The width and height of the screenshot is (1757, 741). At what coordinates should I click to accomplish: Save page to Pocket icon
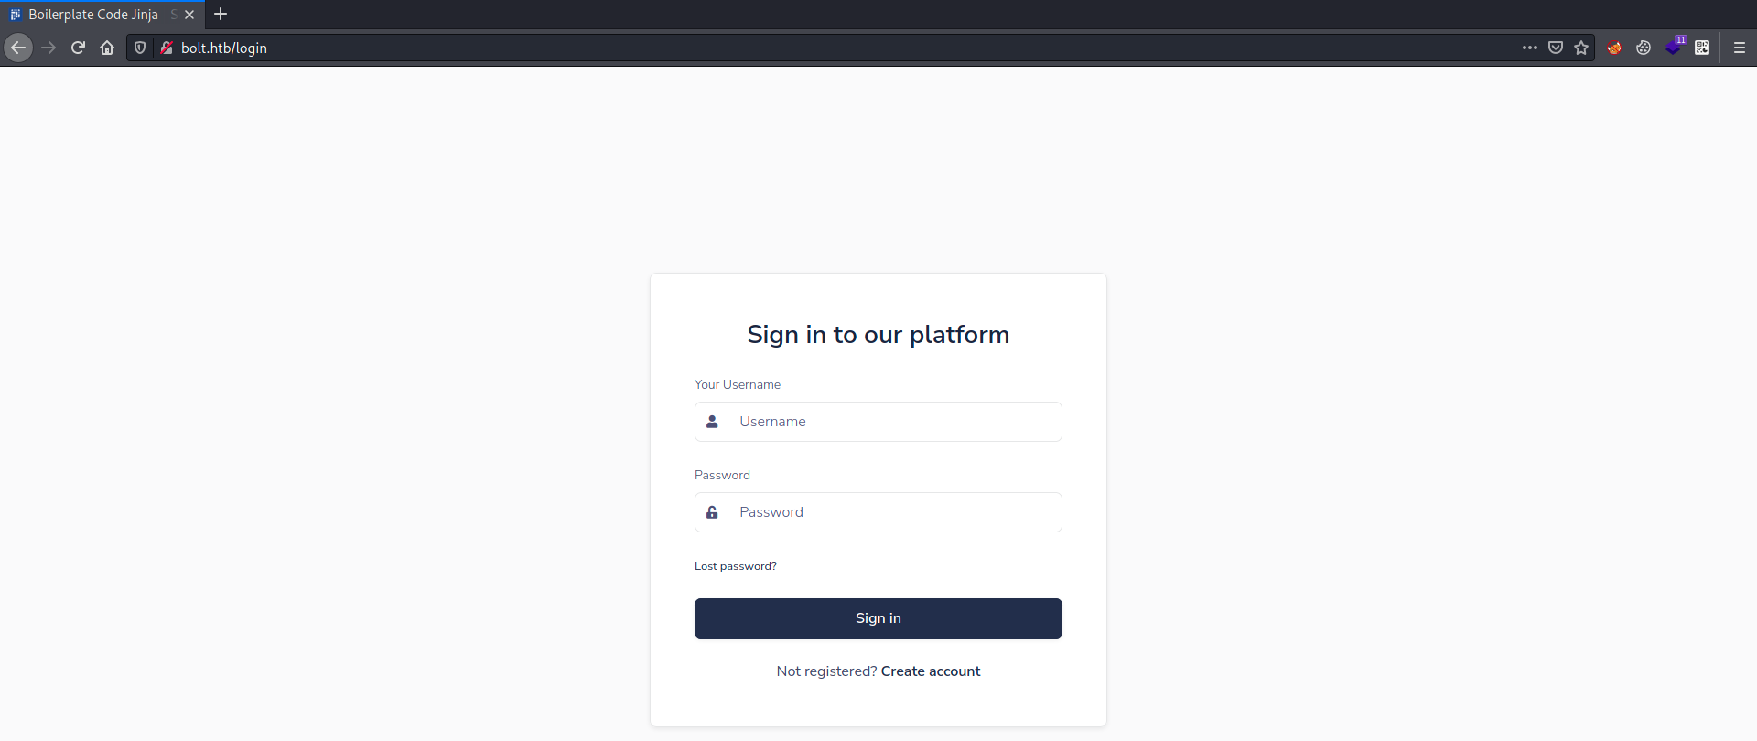pyautogui.click(x=1556, y=48)
